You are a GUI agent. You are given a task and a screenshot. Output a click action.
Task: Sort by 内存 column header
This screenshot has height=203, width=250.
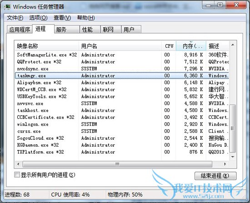(191, 46)
